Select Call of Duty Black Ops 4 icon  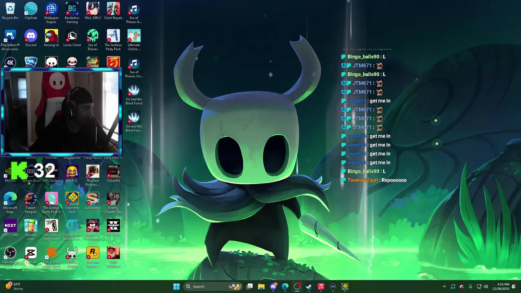tap(51, 257)
